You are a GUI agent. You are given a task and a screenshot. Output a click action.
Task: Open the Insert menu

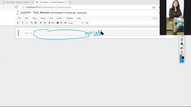[43, 18]
